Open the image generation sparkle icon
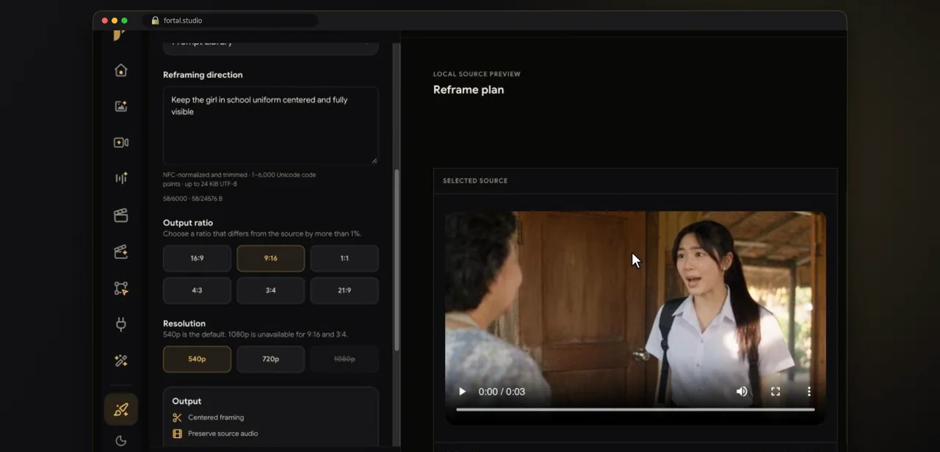 coord(121,106)
